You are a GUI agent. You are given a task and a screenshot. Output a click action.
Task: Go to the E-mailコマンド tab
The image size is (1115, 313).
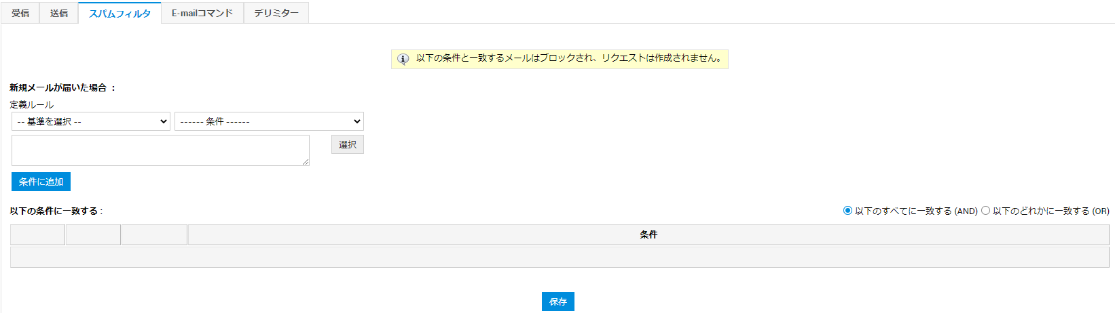click(202, 13)
